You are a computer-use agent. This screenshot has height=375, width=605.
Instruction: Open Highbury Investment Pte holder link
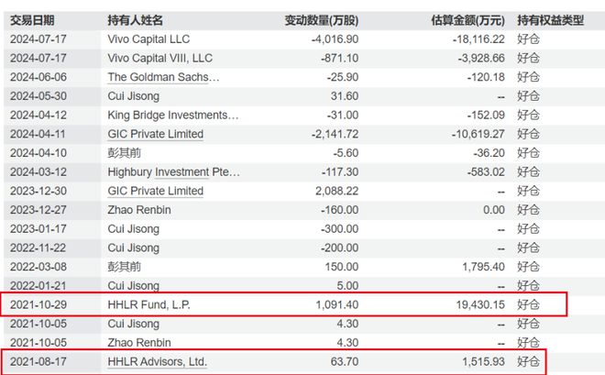click(173, 172)
